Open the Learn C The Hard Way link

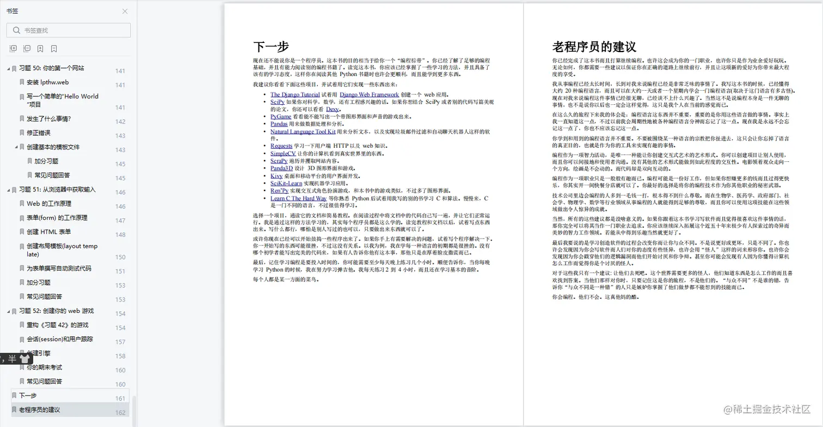[x=298, y=198]
